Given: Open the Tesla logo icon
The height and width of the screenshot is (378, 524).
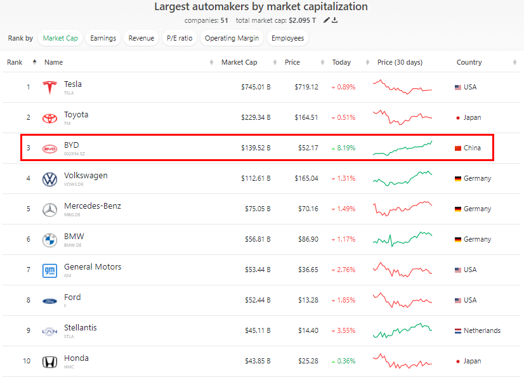Looking at the screenshot, I should [x=49, y=88].
